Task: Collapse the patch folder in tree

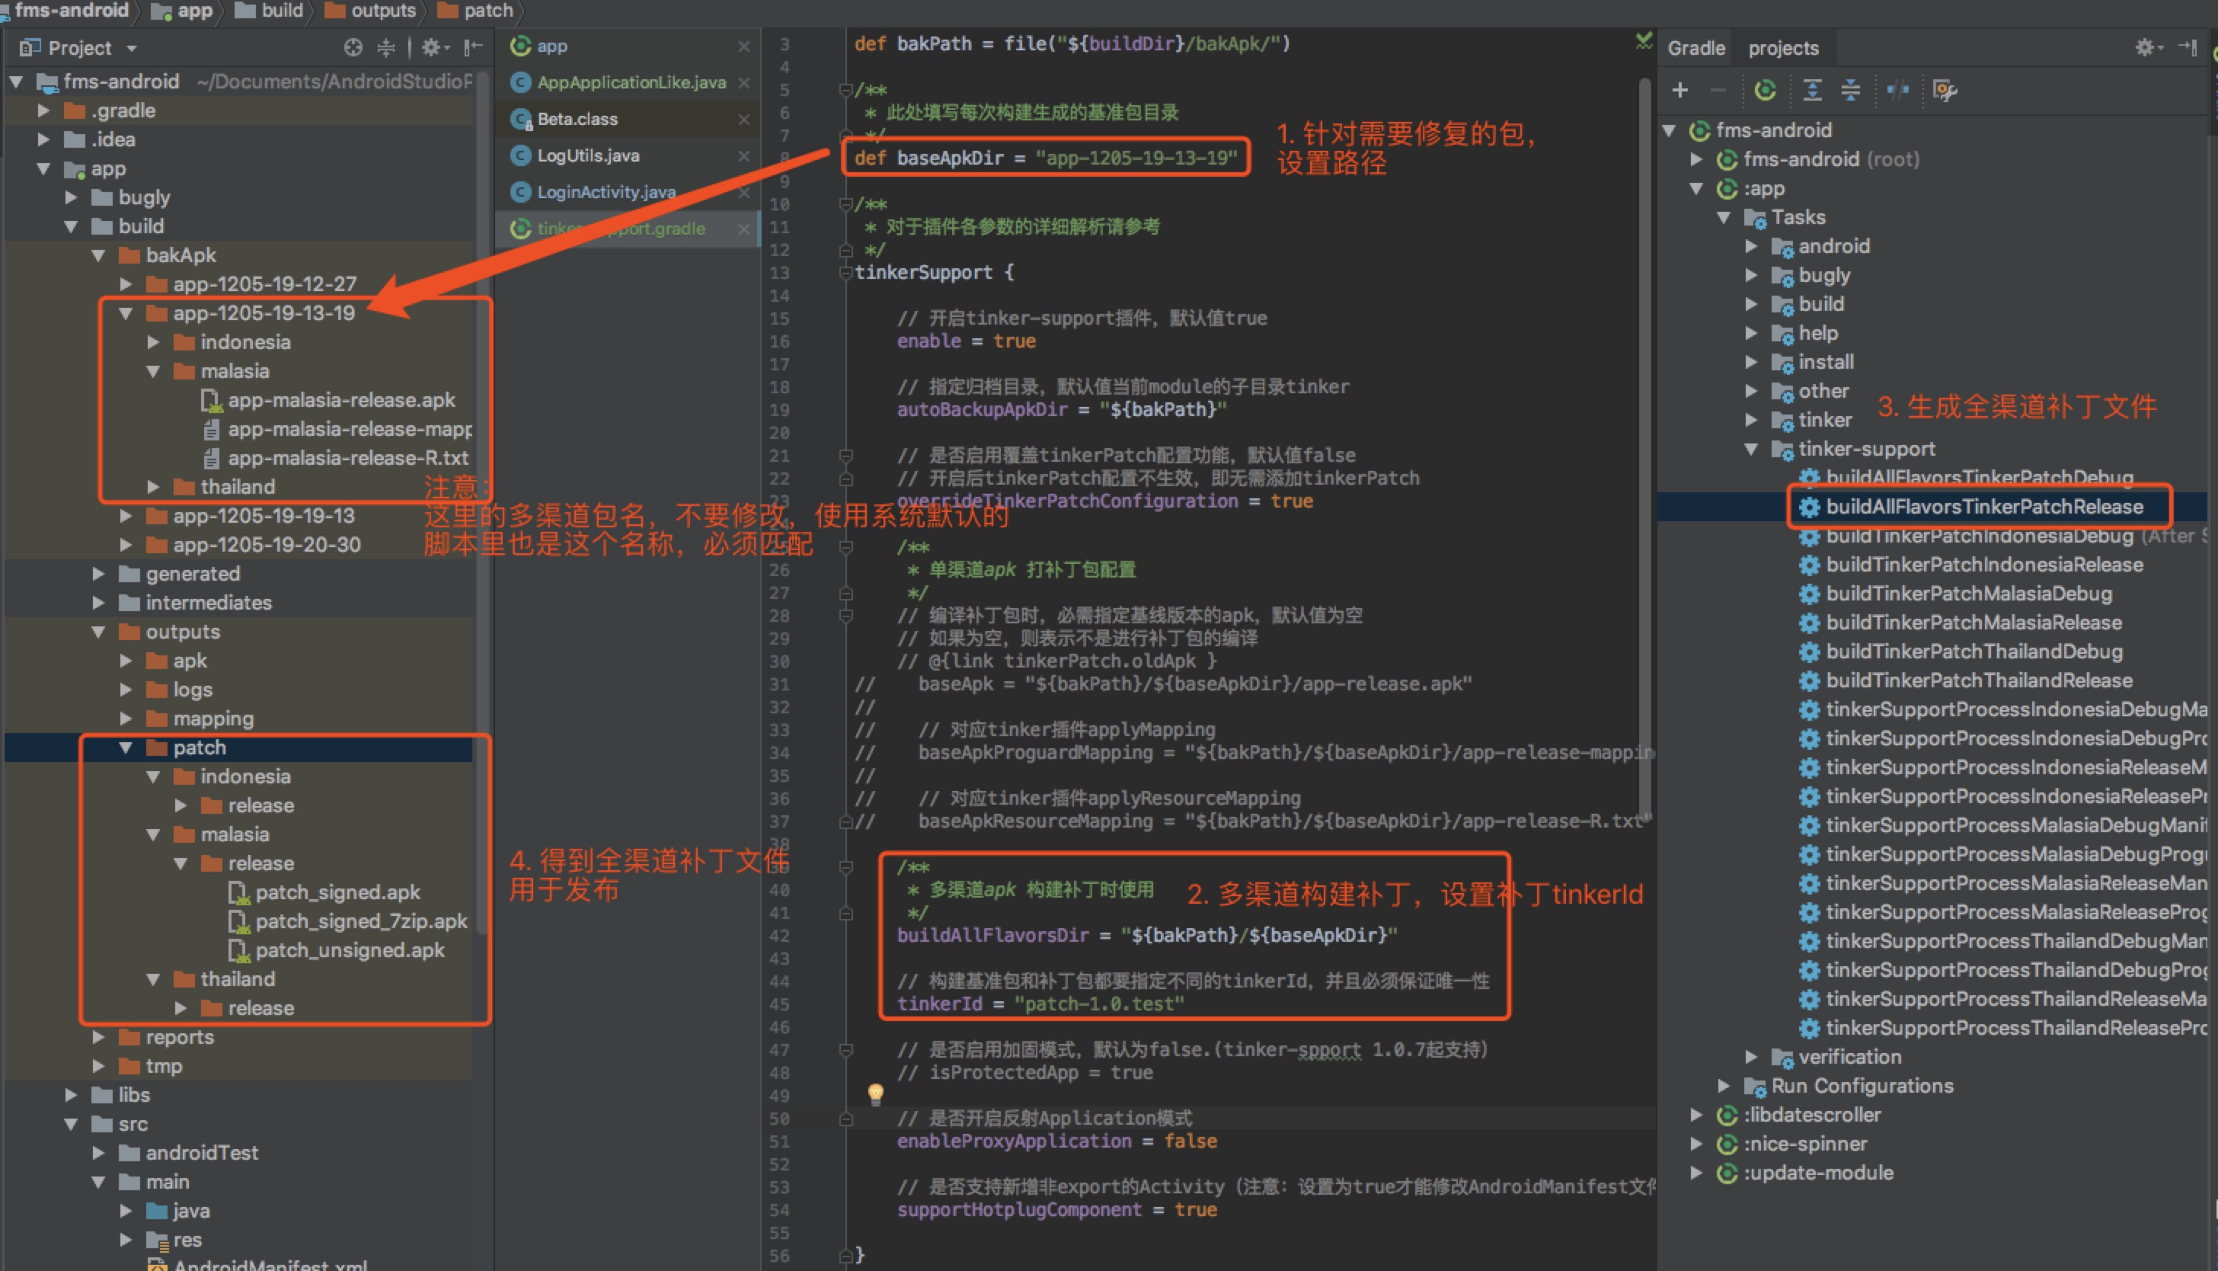Action: (x=126, y=748)
